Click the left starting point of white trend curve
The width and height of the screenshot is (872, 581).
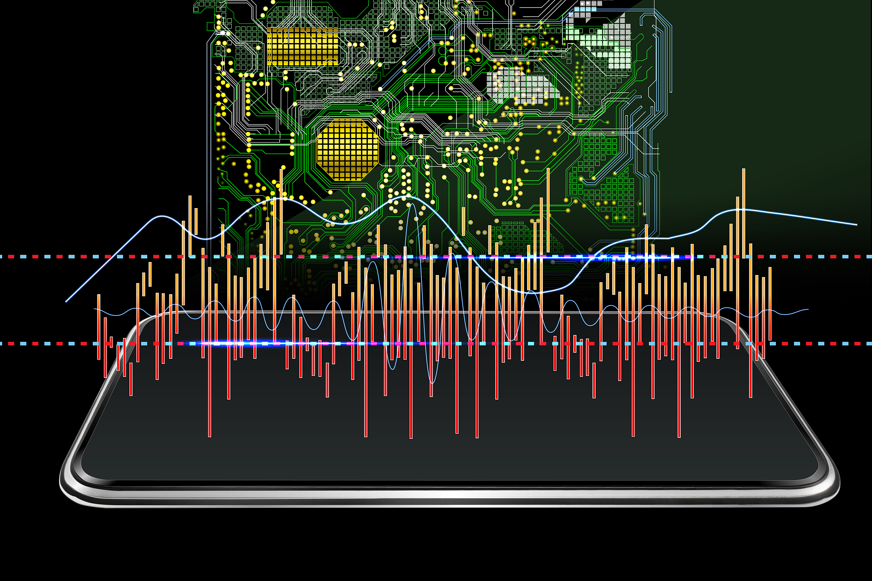(67, 301)
